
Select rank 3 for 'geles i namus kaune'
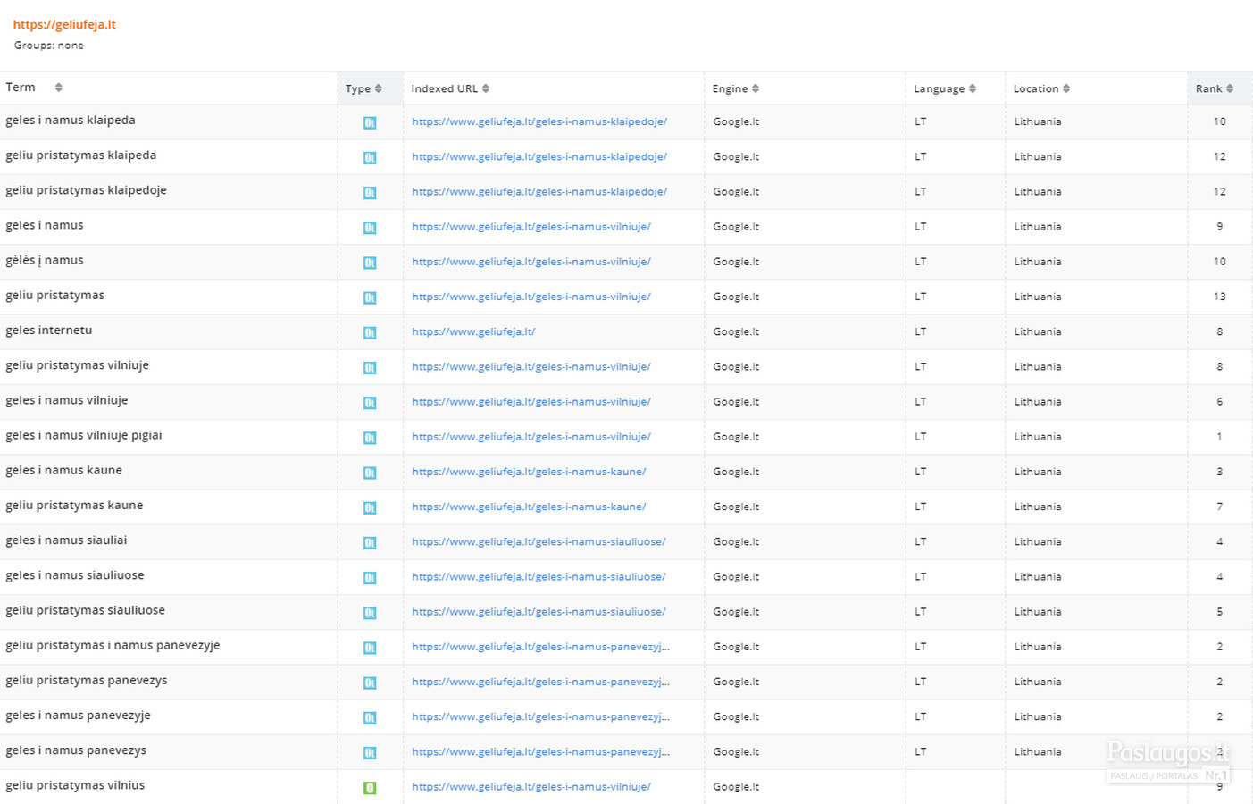[1219, 472]
